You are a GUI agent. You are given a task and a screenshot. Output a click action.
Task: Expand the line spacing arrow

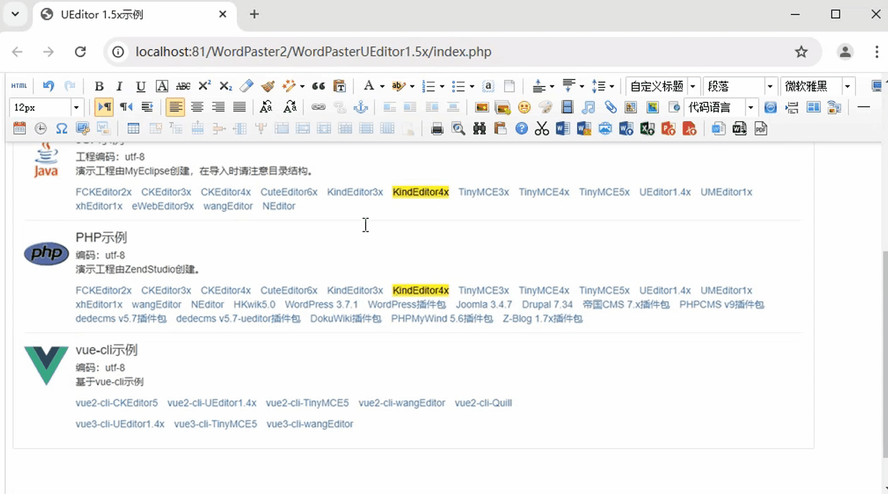(x=612, y=86)
